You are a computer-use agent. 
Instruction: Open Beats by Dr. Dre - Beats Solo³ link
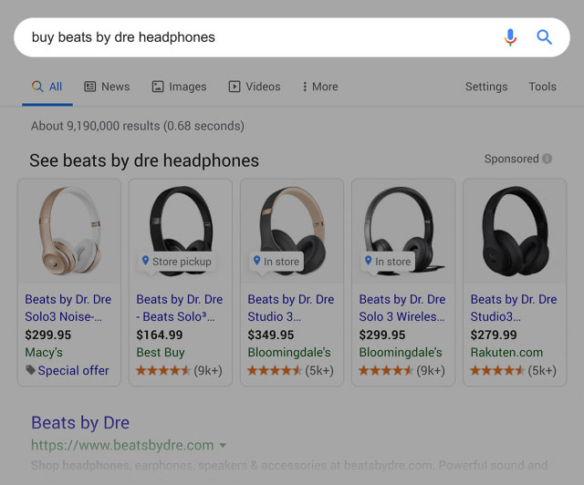(180, 308)
